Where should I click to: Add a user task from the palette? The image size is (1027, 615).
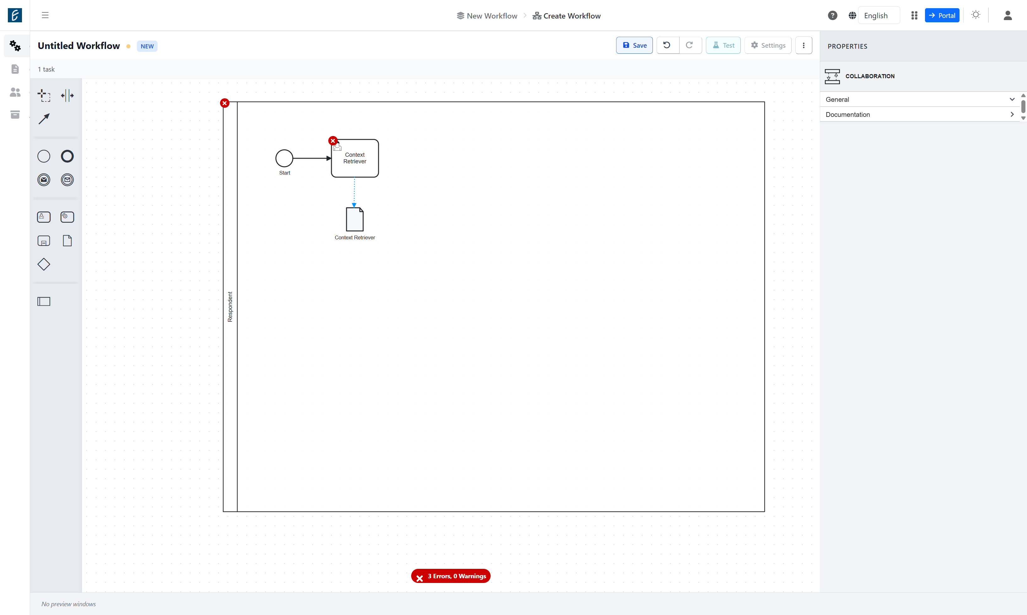click(x=44, y=217)
